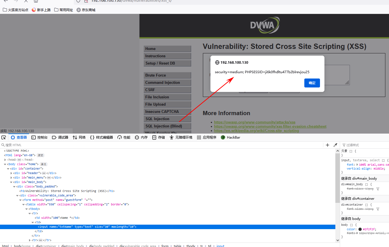Open the 样式编辑器 style editor tab
Viewport: 389px width, 247px height.
click(101, 137)
